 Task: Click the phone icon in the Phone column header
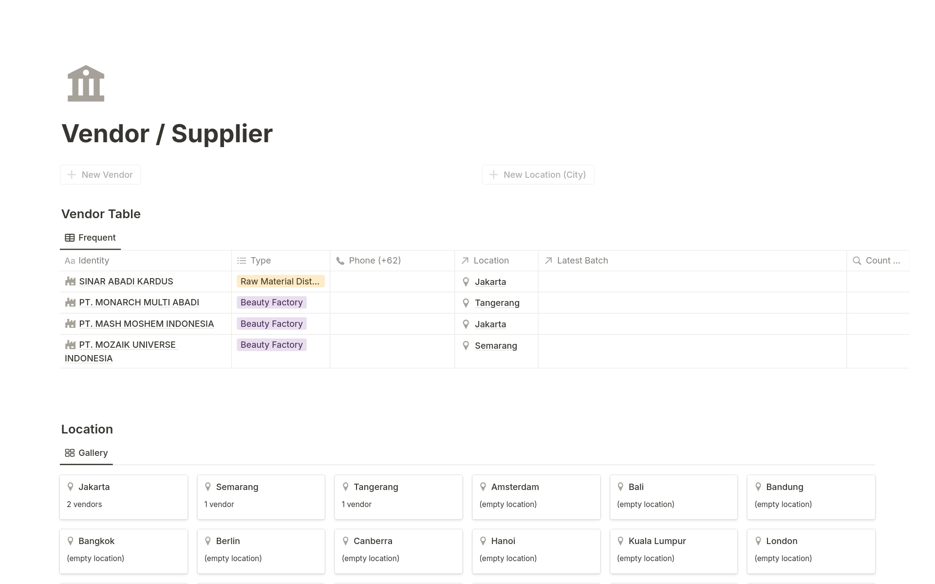pyautogui.click(x=339, y=261)
